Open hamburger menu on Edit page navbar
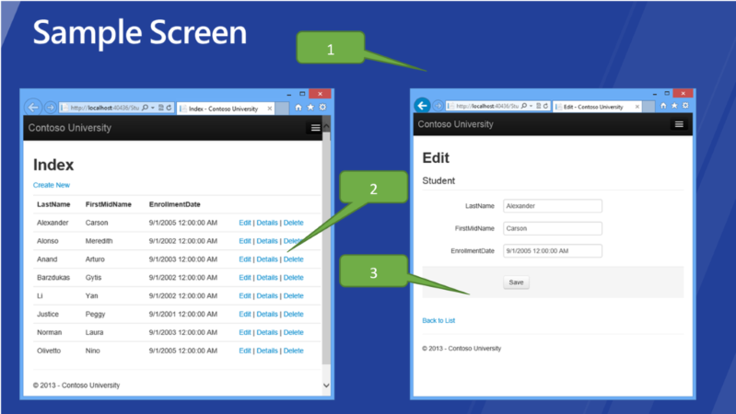 pyautogui.click(x=679, y=124)
